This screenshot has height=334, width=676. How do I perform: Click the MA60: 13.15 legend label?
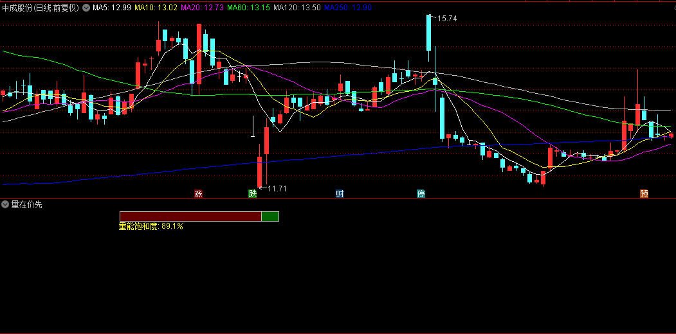(x=248, y=7)
